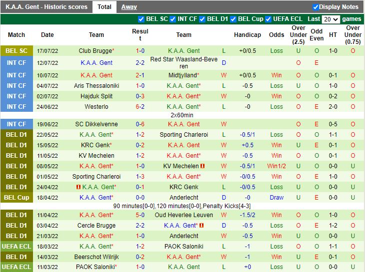Click HT score 0-5 in Dikkelvenne row

333,124
